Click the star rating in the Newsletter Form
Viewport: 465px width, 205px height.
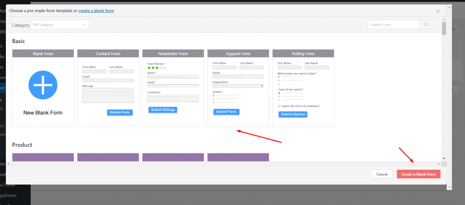pos(157,68)
